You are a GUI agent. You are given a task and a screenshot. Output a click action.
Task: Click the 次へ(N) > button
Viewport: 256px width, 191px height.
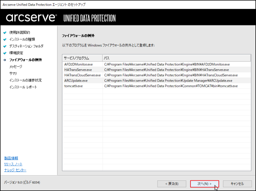(x=204, y=184)
